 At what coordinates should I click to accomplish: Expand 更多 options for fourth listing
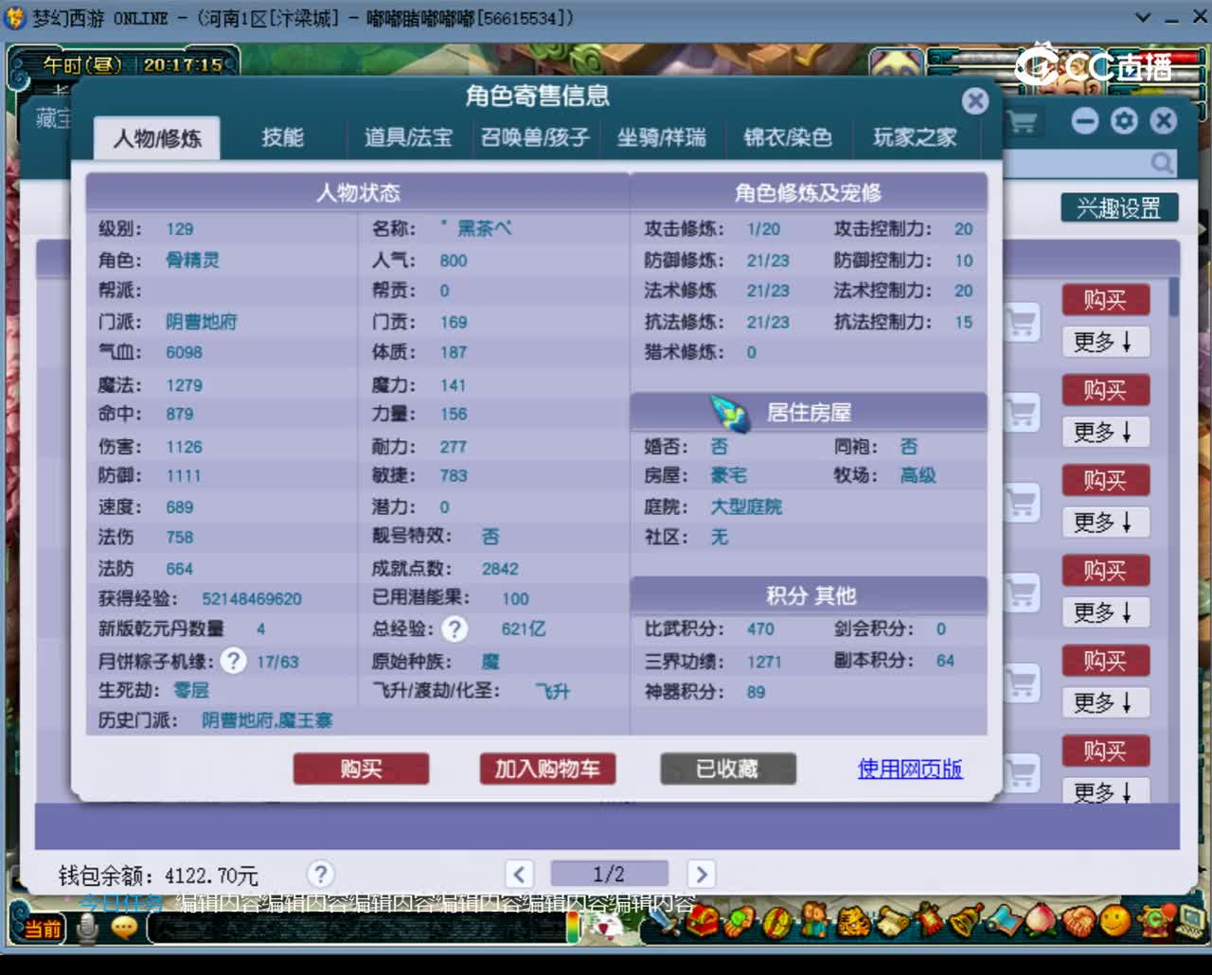(1104, 612)
